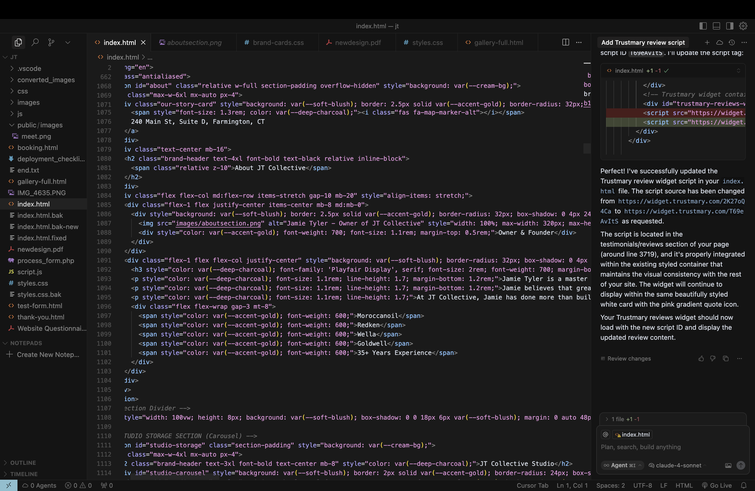The image size is (755, 491).
Task: Split the editor to the right
Action: pyautogui.click(x=565, y=42)
